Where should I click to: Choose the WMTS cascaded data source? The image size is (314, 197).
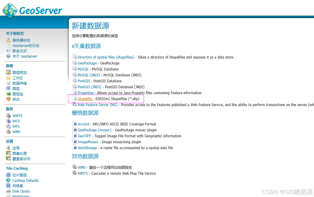tap(83, 173)
